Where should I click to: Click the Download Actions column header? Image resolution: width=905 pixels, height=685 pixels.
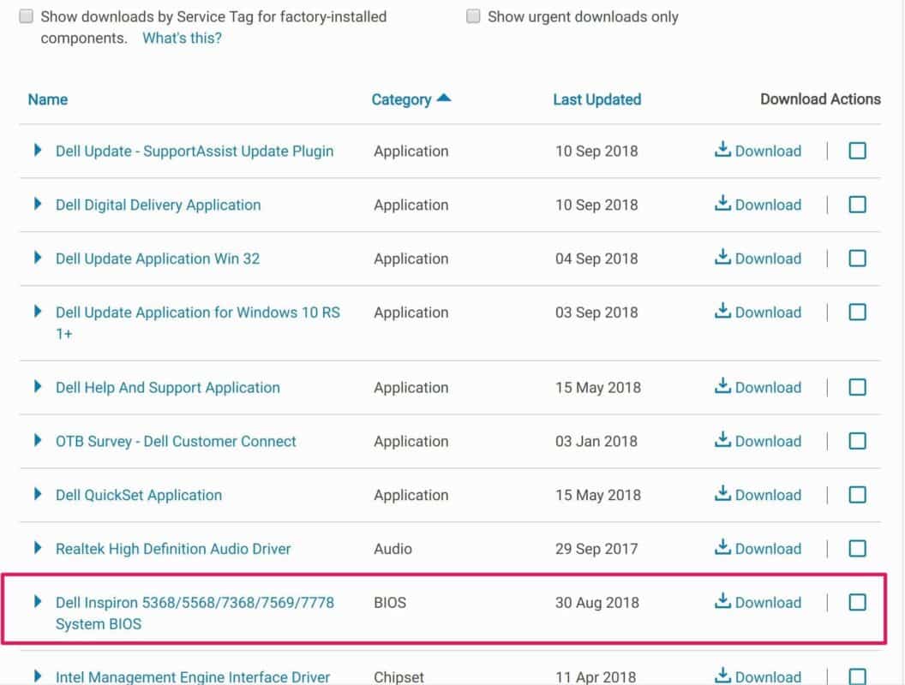(x=820, y=99)
